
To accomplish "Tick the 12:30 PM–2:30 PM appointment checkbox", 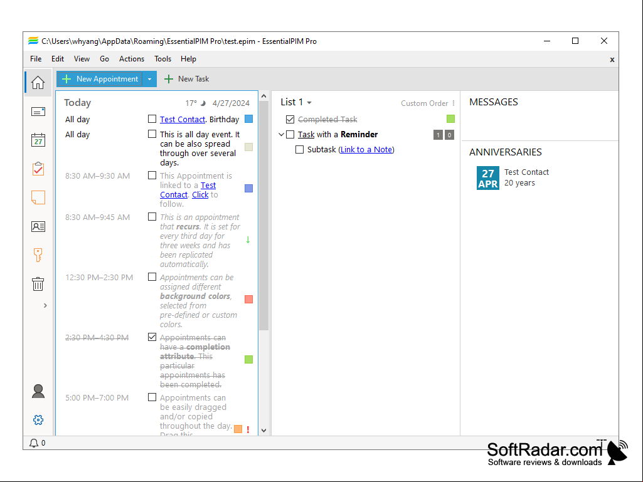I will (x=152, y=277).
